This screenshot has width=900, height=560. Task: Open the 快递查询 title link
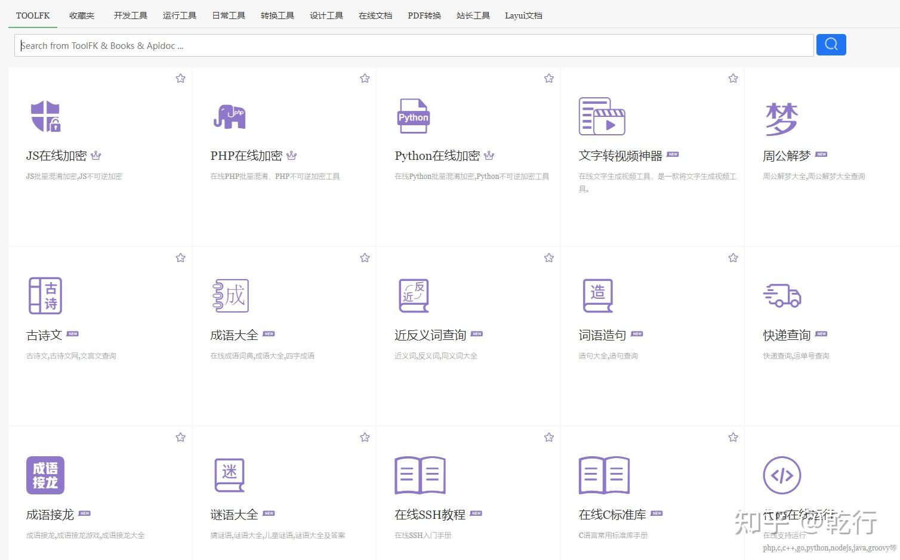point(787,335)
